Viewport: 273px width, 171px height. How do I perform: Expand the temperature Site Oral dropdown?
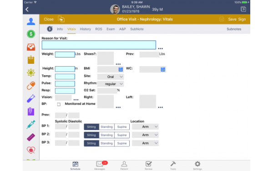click(111, 77)
